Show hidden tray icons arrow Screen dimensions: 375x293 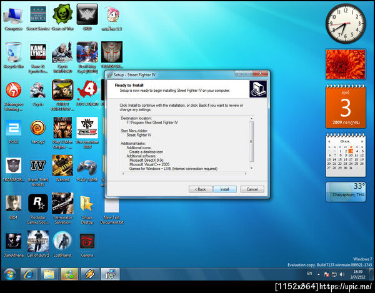coord(319,275)
